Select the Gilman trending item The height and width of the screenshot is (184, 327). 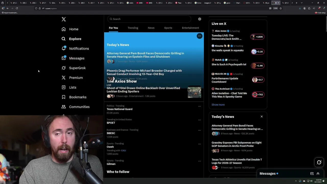click(111, 164)
